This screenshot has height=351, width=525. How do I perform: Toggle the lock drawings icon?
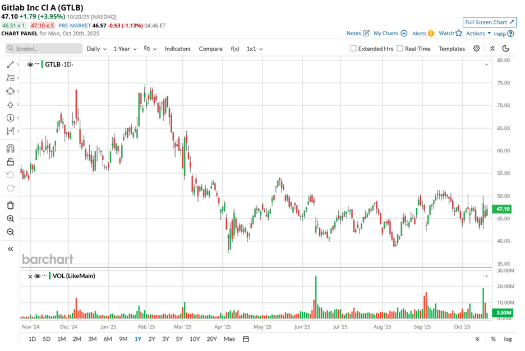coord(11,162)
